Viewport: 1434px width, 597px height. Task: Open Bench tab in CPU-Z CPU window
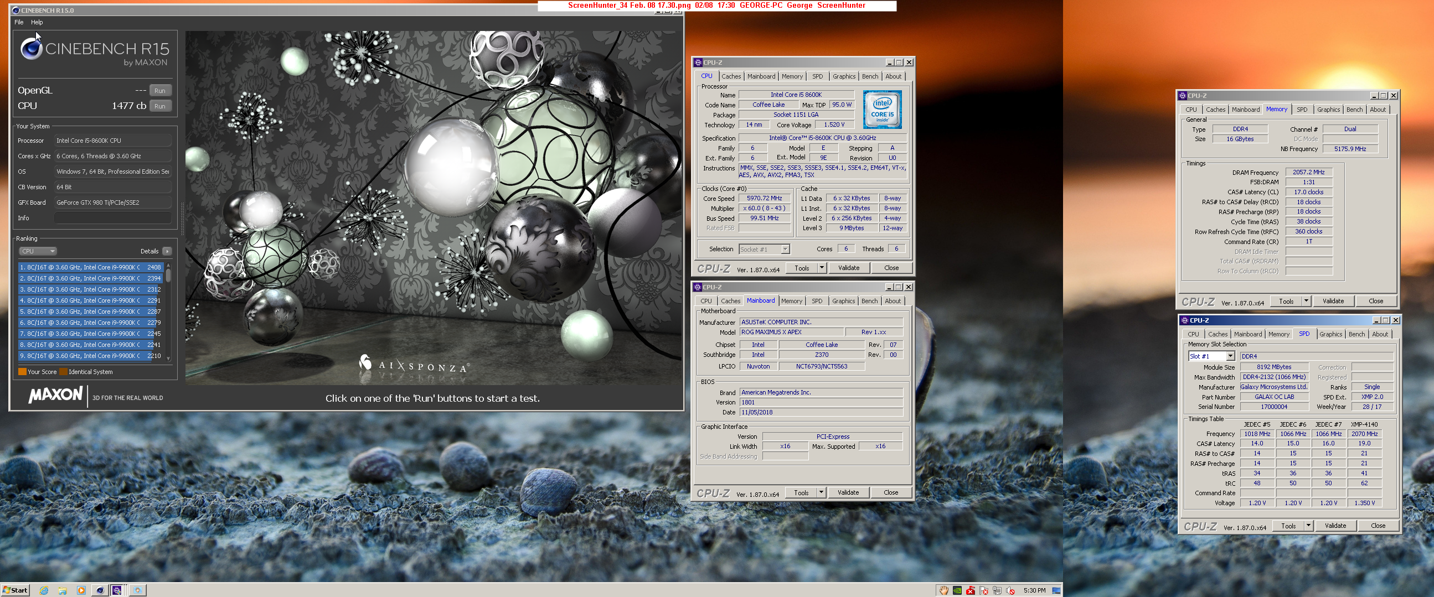click(870, 77)
